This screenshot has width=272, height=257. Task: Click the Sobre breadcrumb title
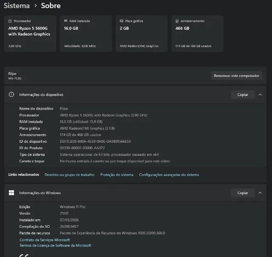pyautogui.click(x=51, y=6)
